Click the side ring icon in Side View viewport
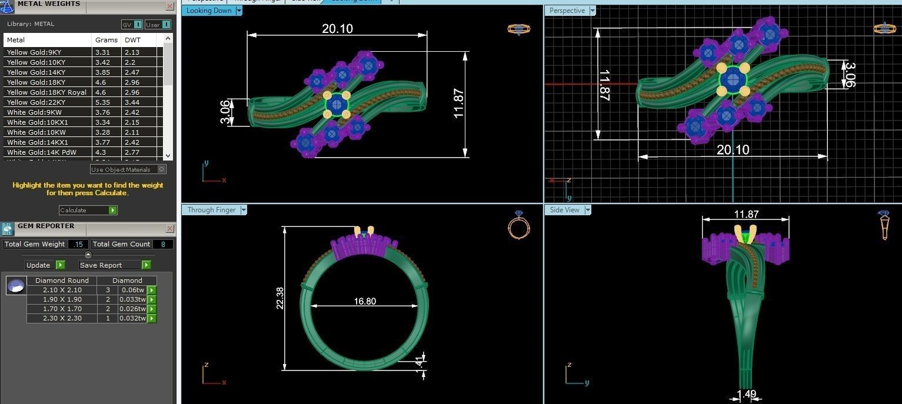The width and height of the screenshot is (902, 404). (x=884, y=225)
